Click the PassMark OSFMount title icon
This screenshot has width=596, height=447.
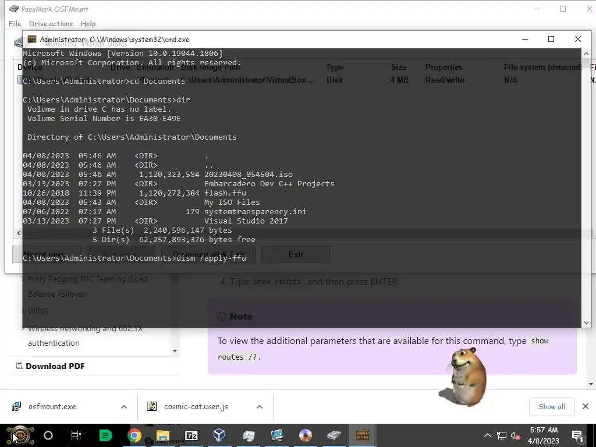coord(14,9)
